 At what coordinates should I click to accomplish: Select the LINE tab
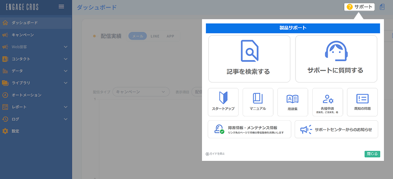[x=155, y=36]
